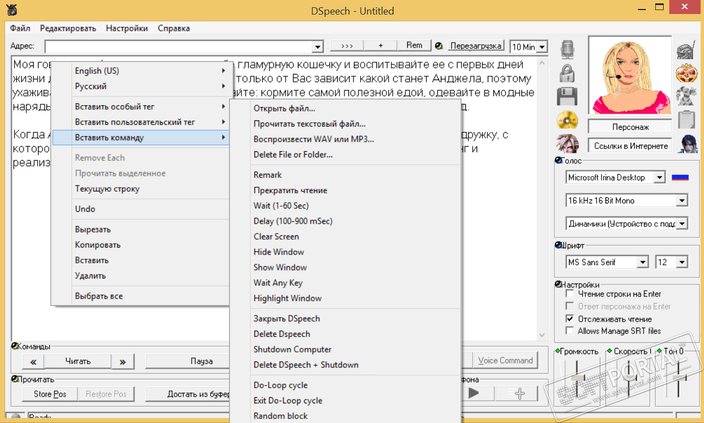Expand the Русский submenu
This screenshot has width=704, height=423.
click(x=140, y=86)
